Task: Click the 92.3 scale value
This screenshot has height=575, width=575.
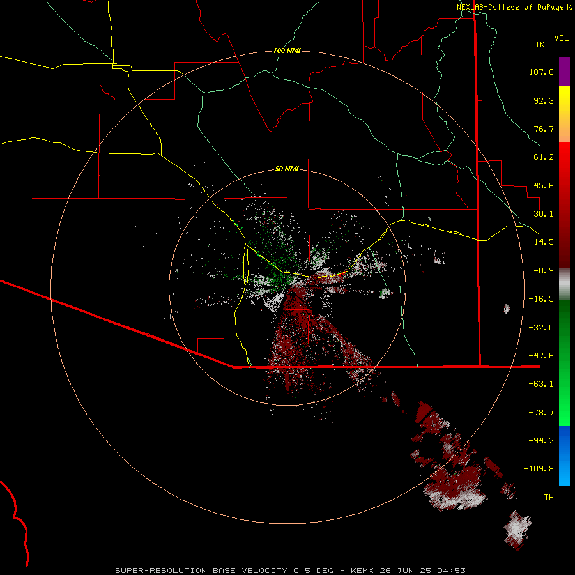Action: 544,100
